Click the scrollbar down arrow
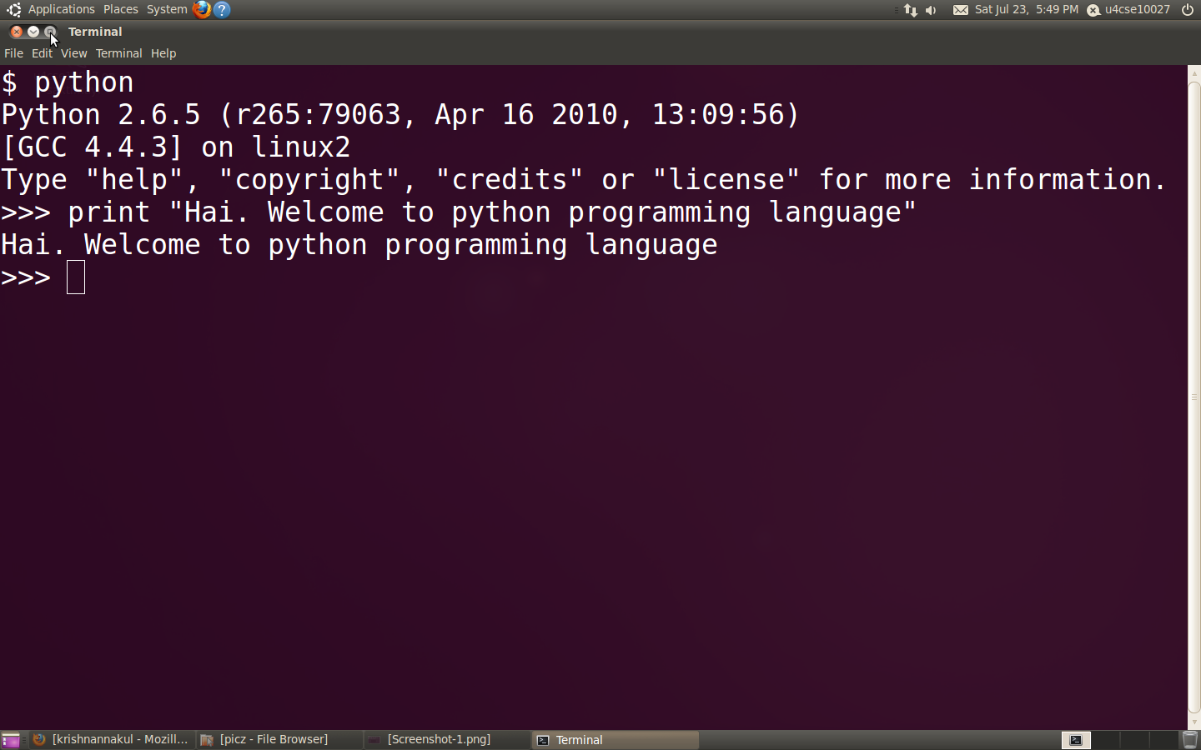1201x750 pixels. click(x=1194, y=722)
